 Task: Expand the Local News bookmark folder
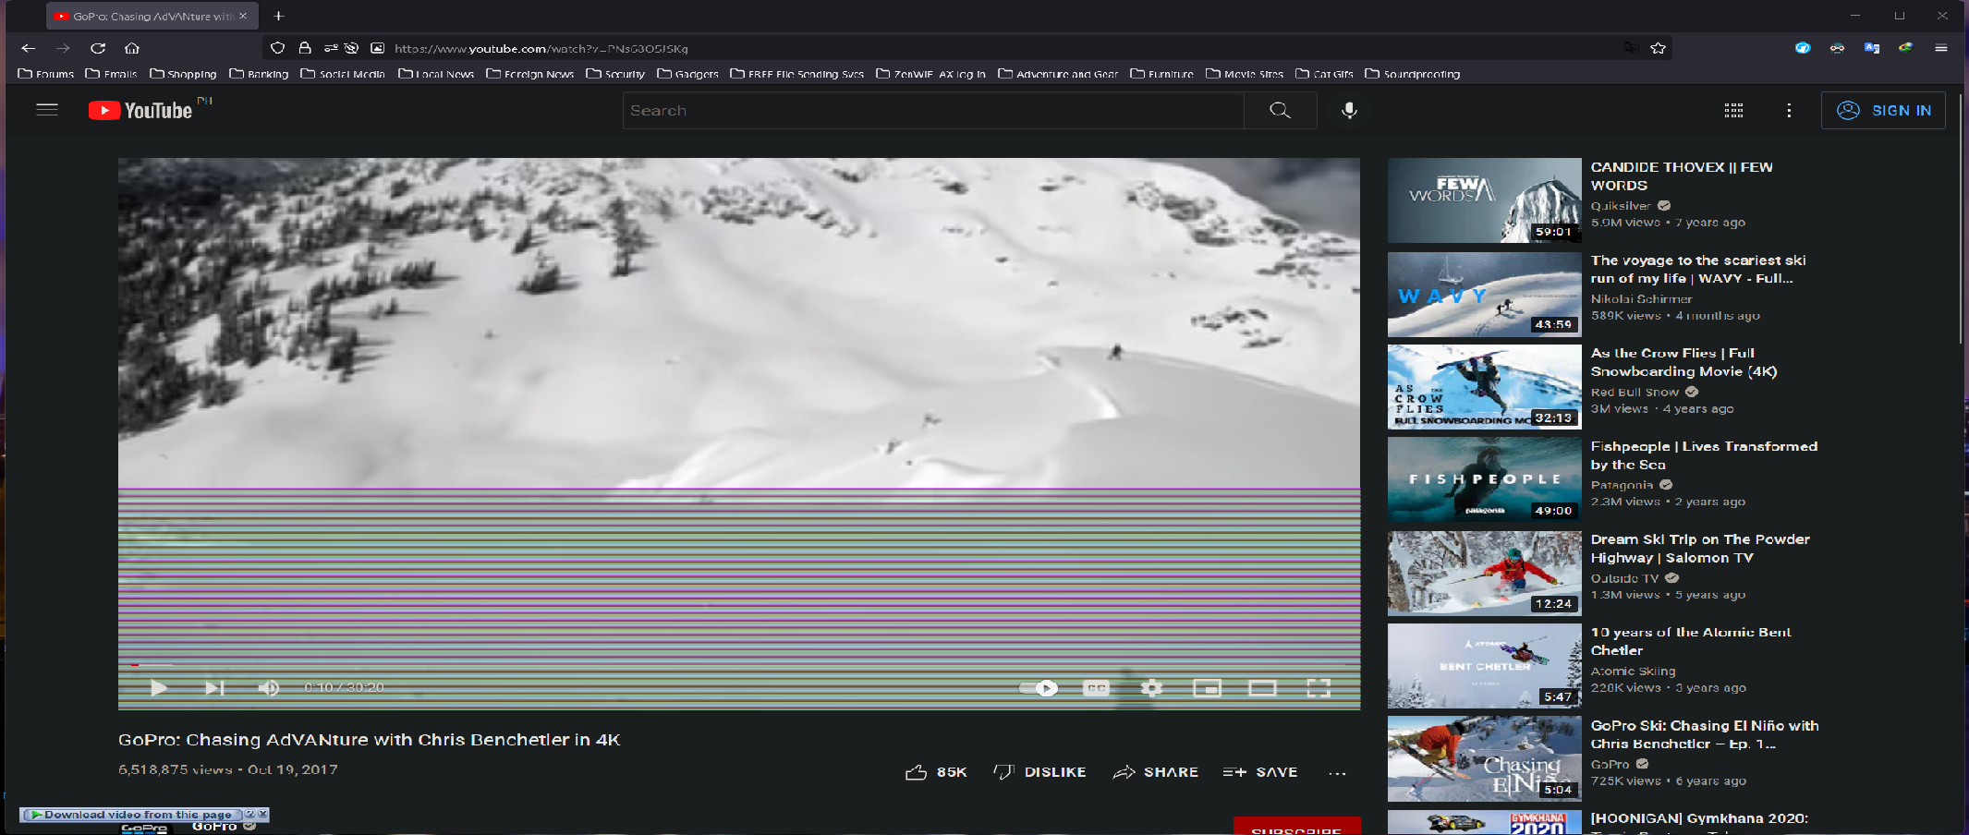pos(436,74)
